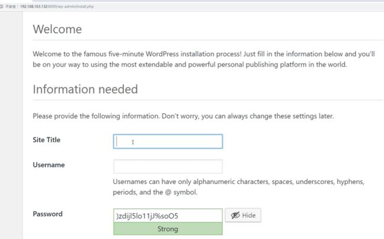
Task: Click the Password field with generated password
Action: (168, 215)
